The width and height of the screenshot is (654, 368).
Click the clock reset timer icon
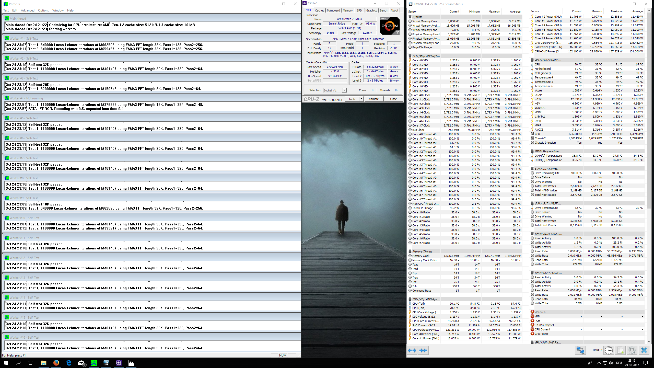(609, 350)
